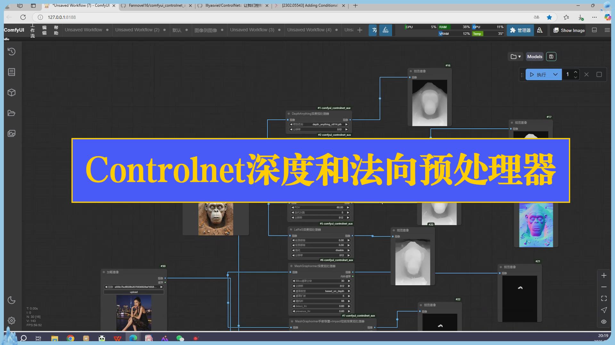Image resolution: width=615 pixels, height=345 pixels.
Task: Collapse the 加载图像 node
Action: tap(104, 272)
